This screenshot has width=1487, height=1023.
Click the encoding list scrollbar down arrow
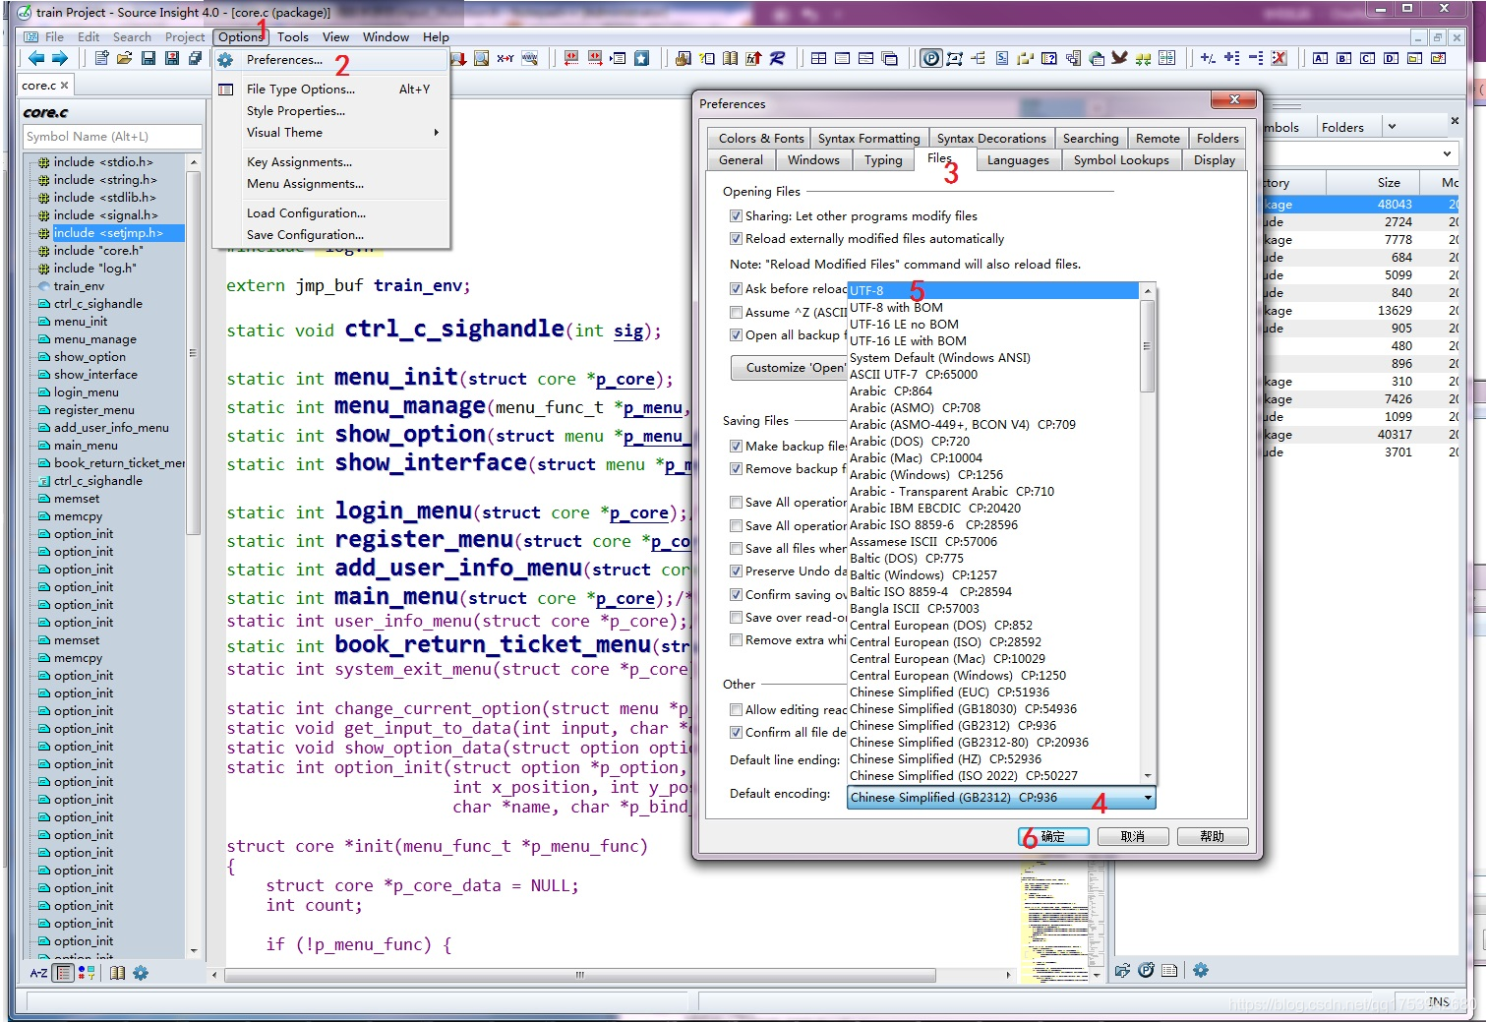pyautogui.click(x=1147, y=776)
